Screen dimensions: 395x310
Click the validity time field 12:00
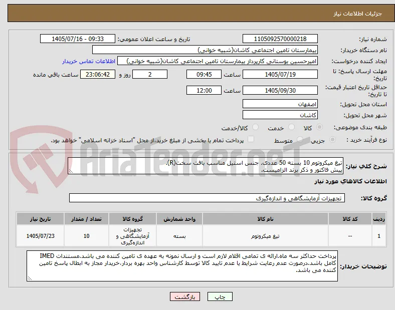[204, 90]
